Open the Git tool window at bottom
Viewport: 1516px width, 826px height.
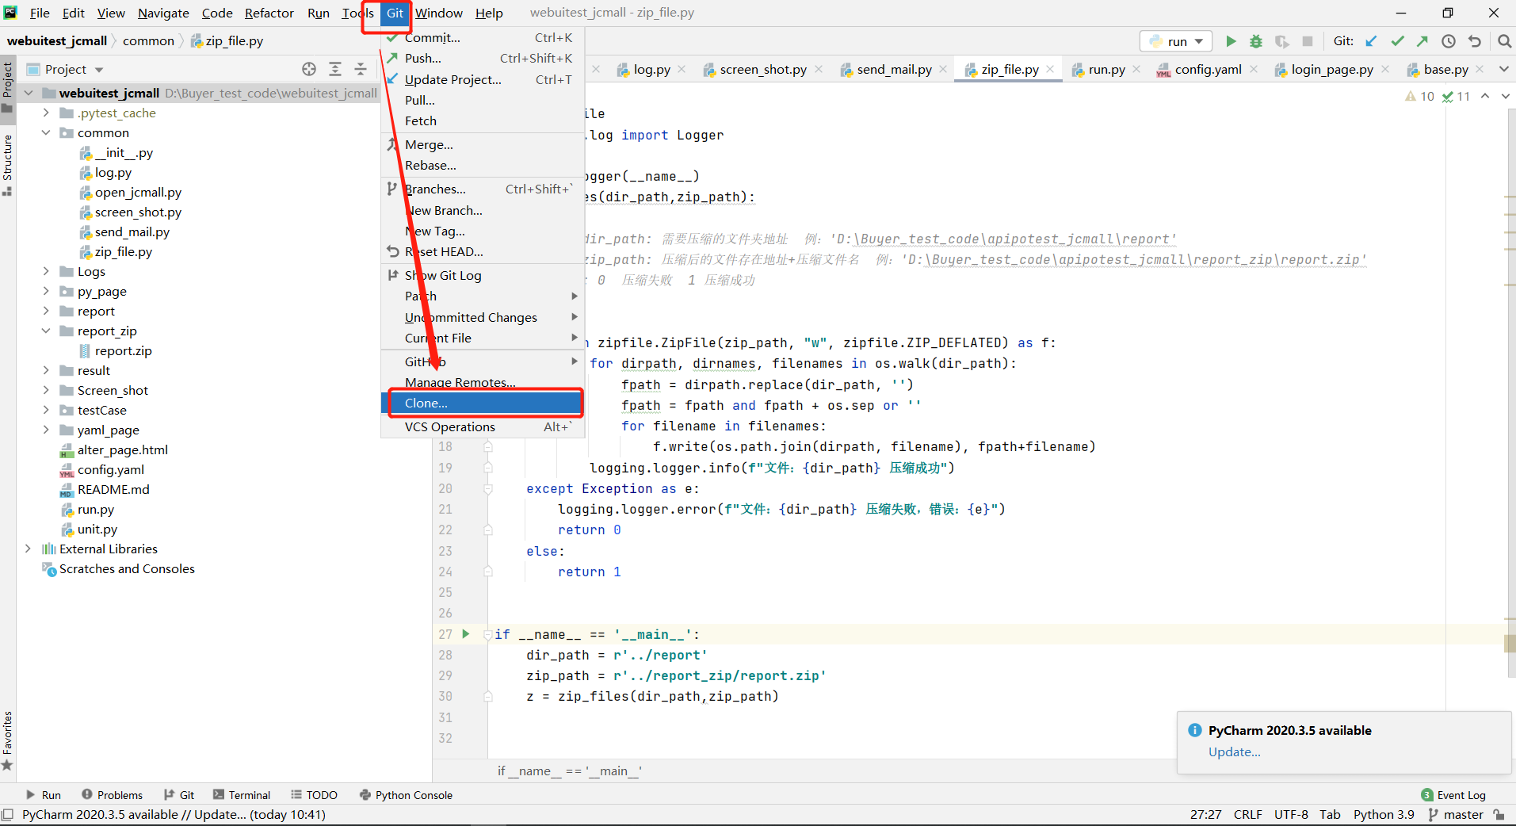179,795
